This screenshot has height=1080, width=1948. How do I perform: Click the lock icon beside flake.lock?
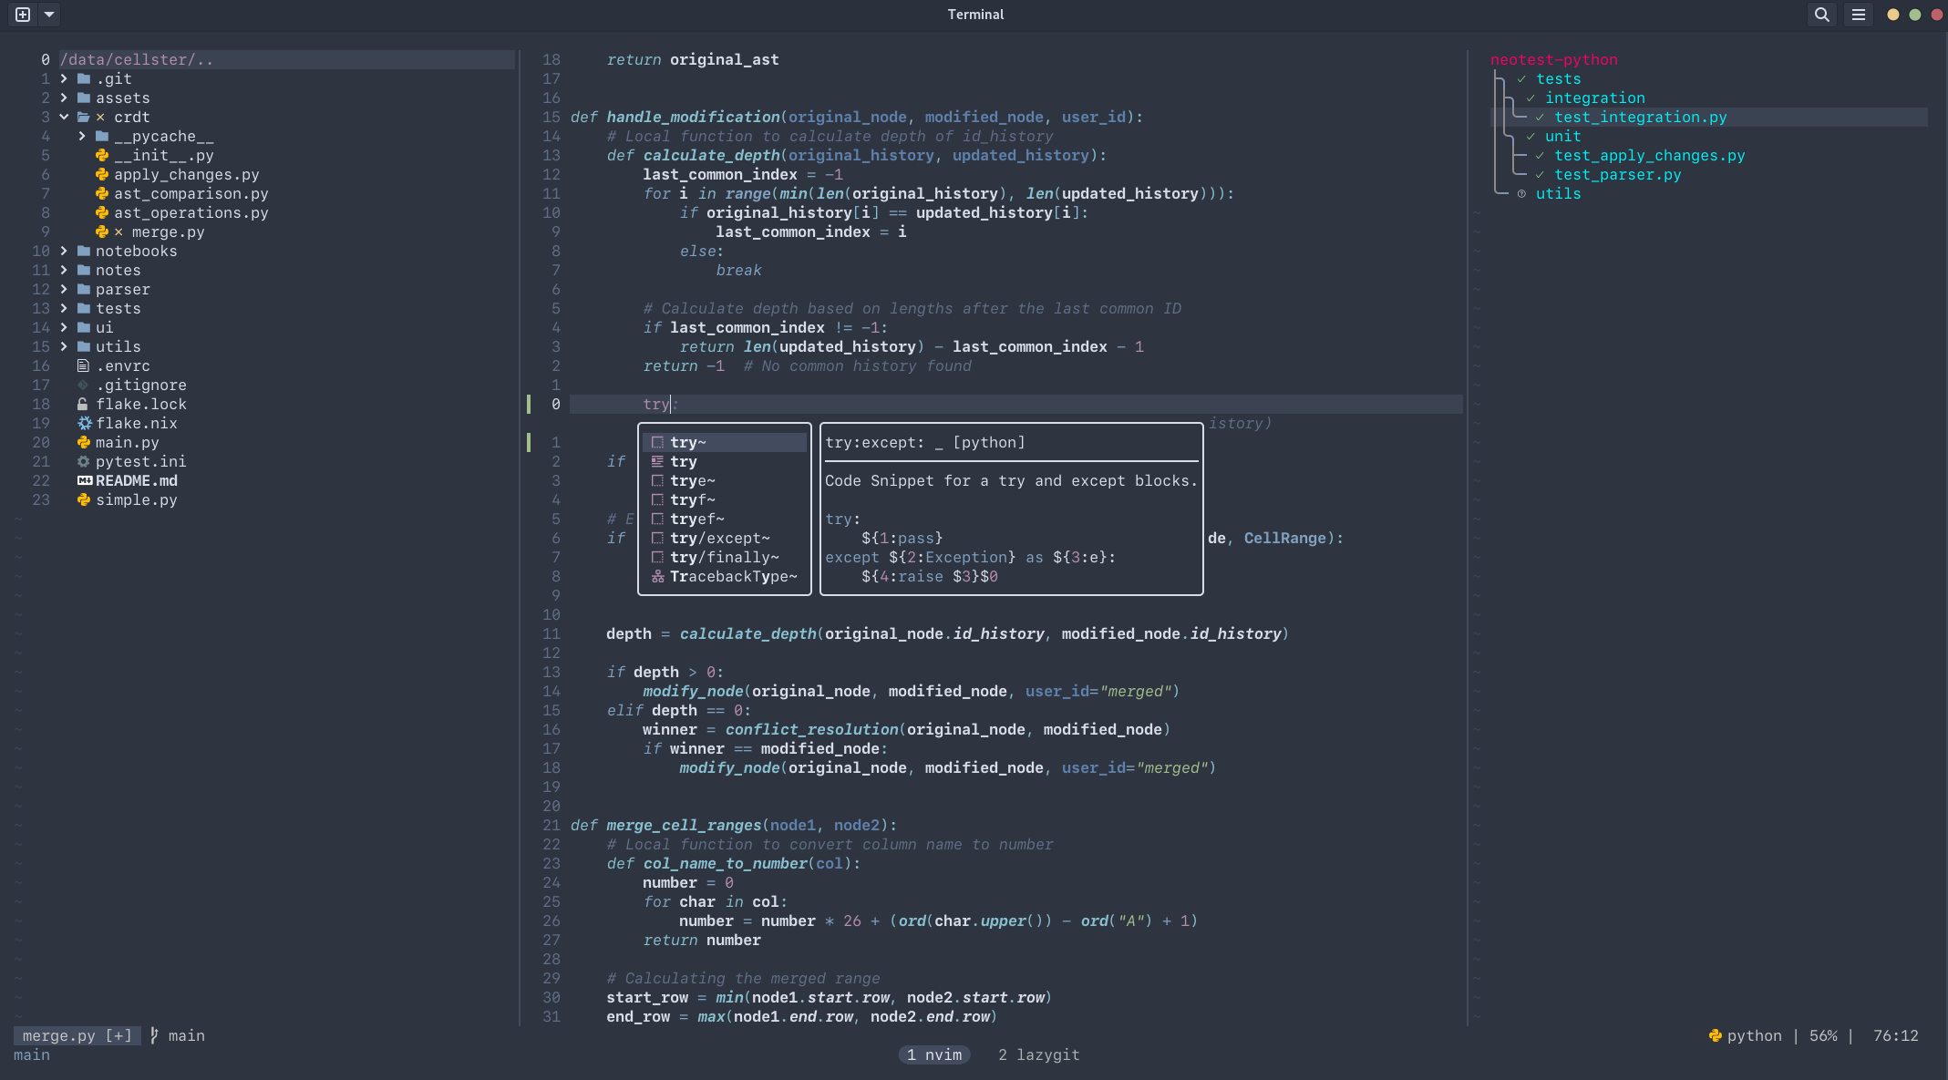coord(83,404)
